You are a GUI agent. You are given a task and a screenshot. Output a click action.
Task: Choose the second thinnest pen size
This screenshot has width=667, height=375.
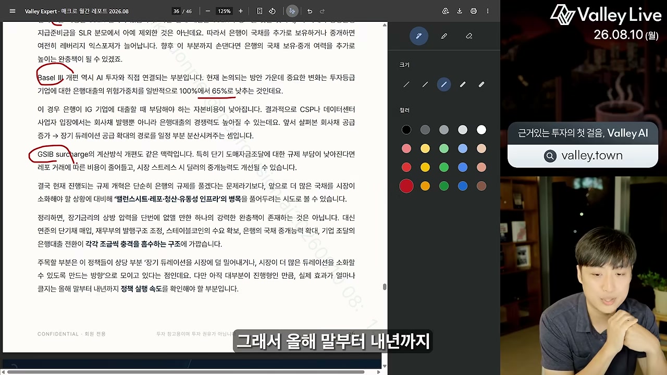point(425,84)
